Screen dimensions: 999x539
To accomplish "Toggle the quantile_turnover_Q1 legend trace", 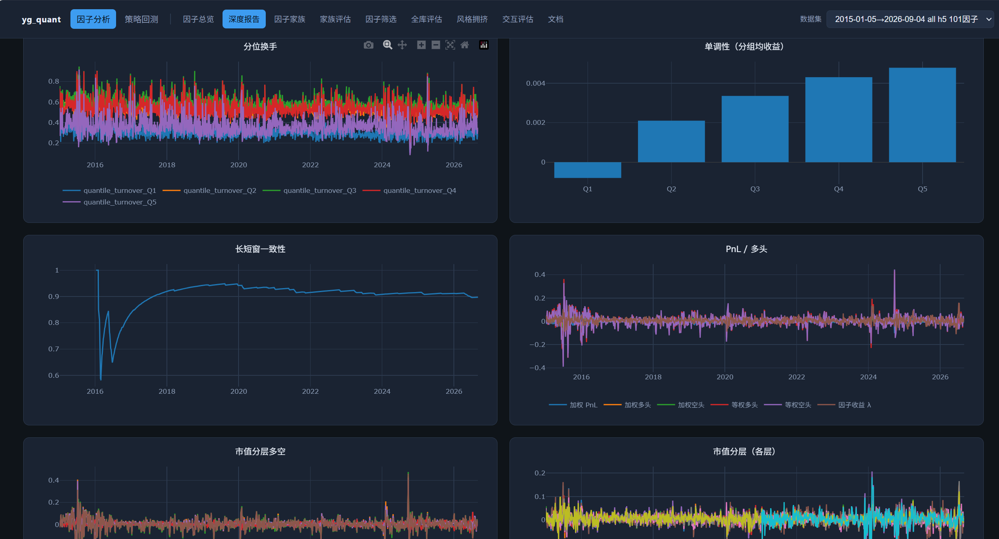I will [x=109, y=190].
